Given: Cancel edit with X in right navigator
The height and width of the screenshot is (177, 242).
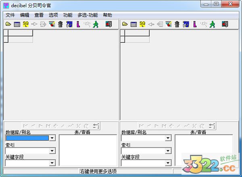Looking at the screenshot, I should (194, 126).
